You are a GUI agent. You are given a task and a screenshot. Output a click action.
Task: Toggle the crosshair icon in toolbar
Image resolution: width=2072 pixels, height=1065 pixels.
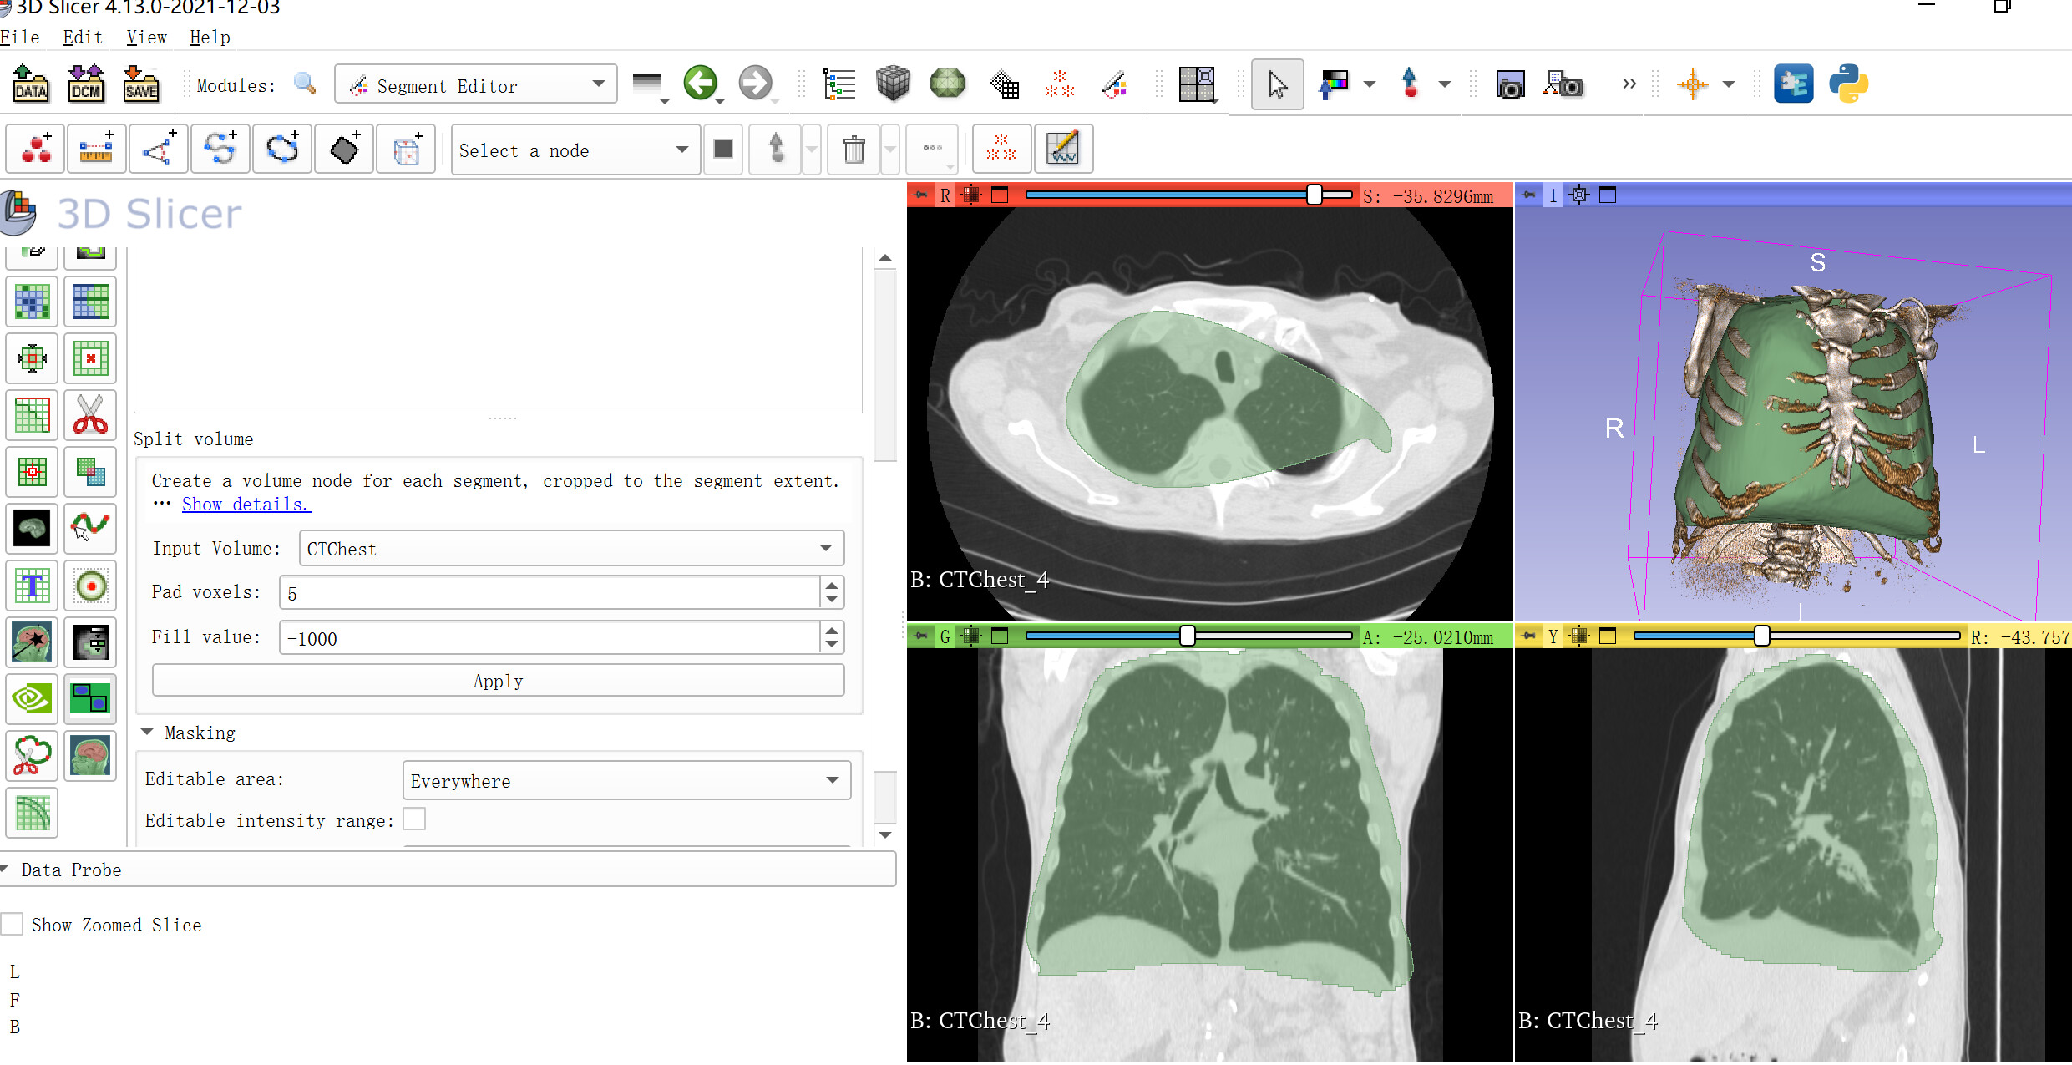[x=1693, y=84]
